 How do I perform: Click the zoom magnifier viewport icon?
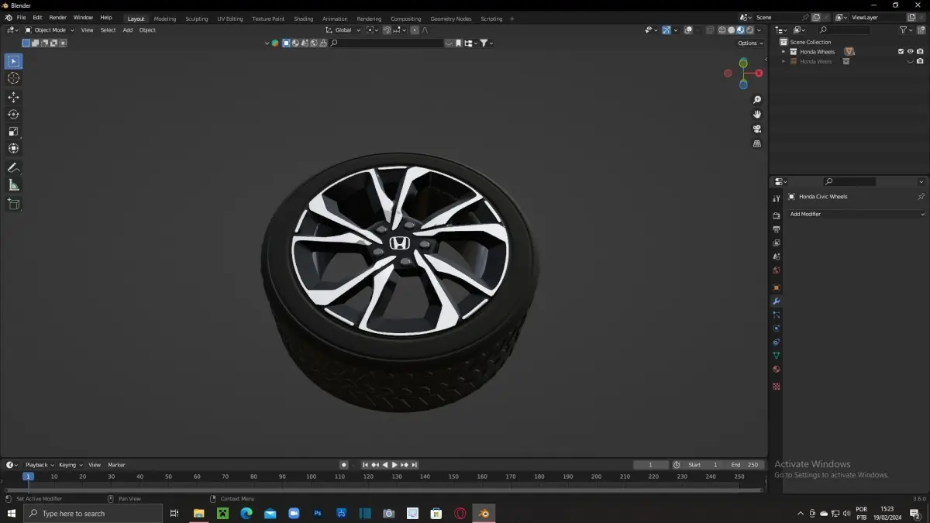[757, 100]
